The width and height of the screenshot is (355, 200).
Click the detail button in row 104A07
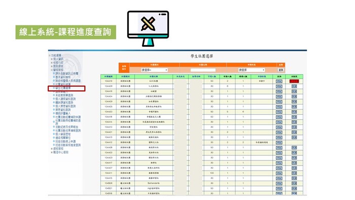[x=279, y=168]
